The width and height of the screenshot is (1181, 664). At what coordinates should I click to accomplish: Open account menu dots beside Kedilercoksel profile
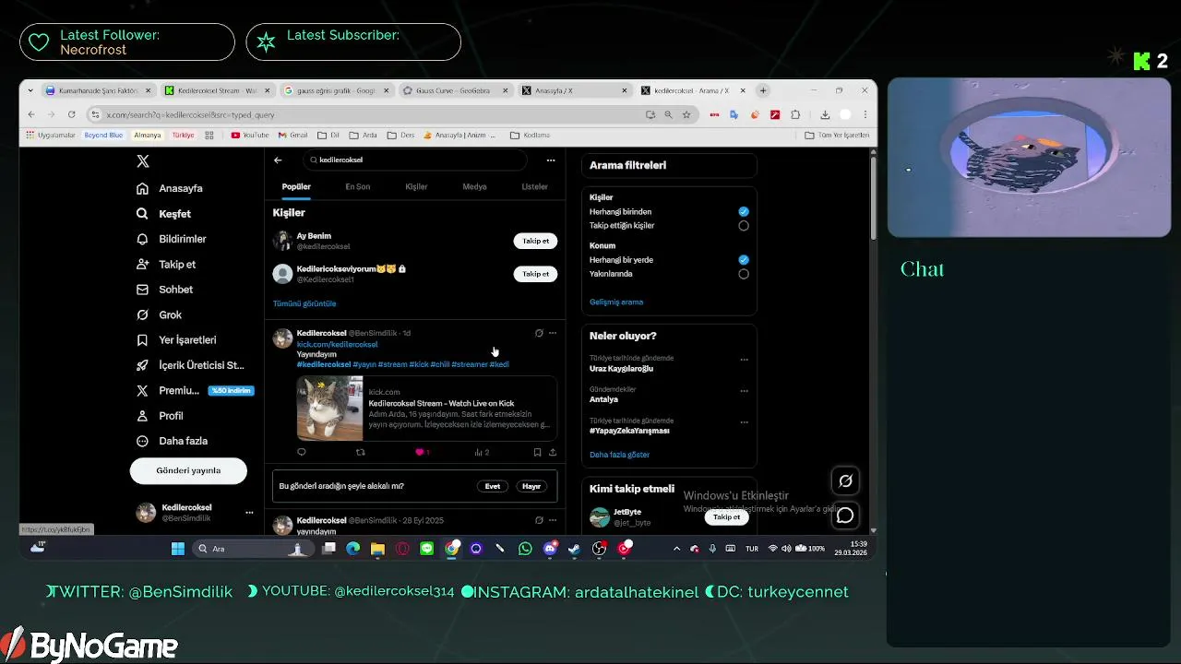click(249, 513)
